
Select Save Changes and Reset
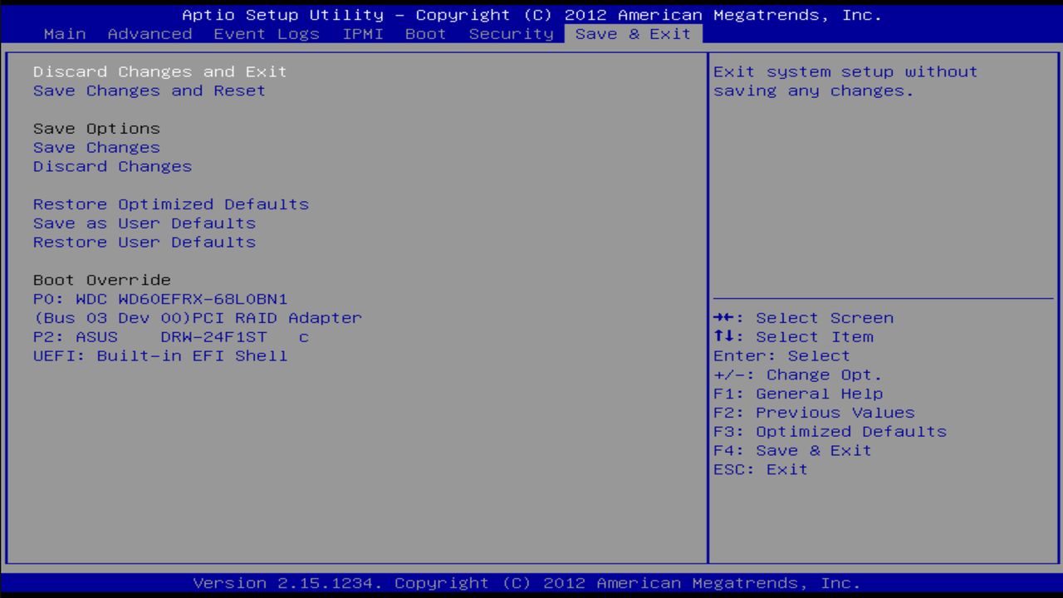tap(149, 91)
